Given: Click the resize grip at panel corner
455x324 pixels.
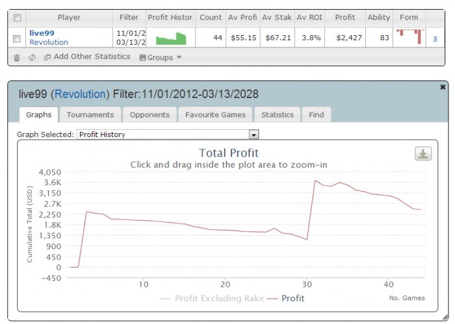Looking at the screenshot, I should pos(445,318).
